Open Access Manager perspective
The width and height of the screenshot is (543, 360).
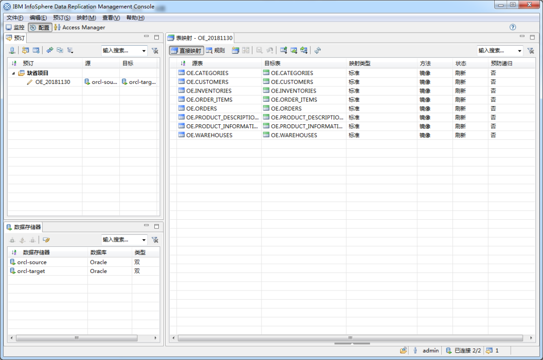(x=79, y=27)
